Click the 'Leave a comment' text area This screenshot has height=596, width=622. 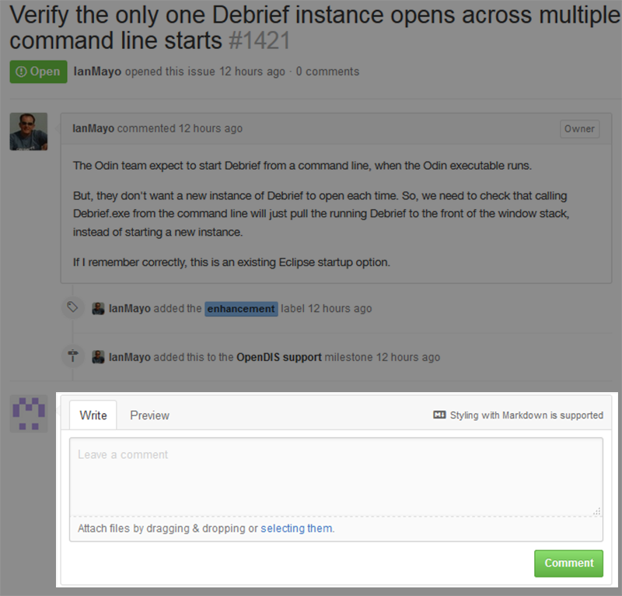pyautogui.click(x=336, y=477)
